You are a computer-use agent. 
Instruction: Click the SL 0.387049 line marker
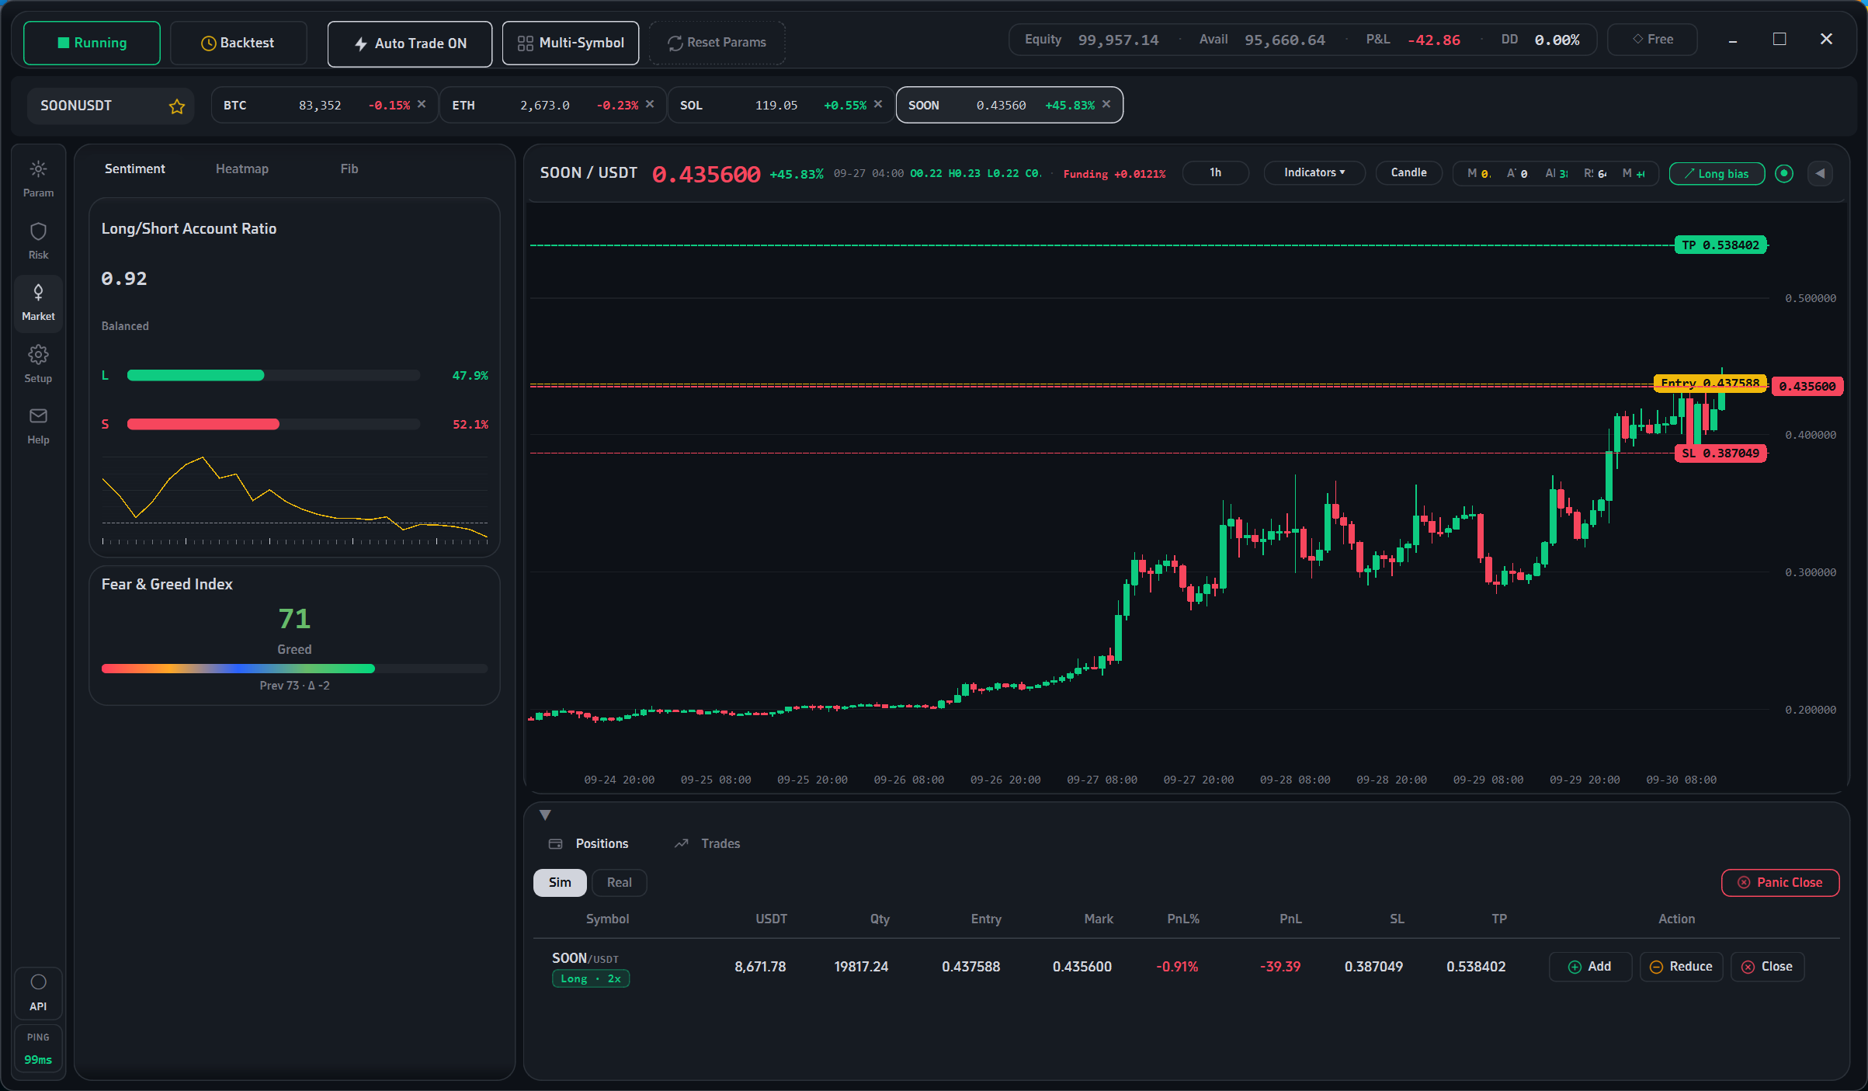pyautogui.click(x=1720, y=453)
